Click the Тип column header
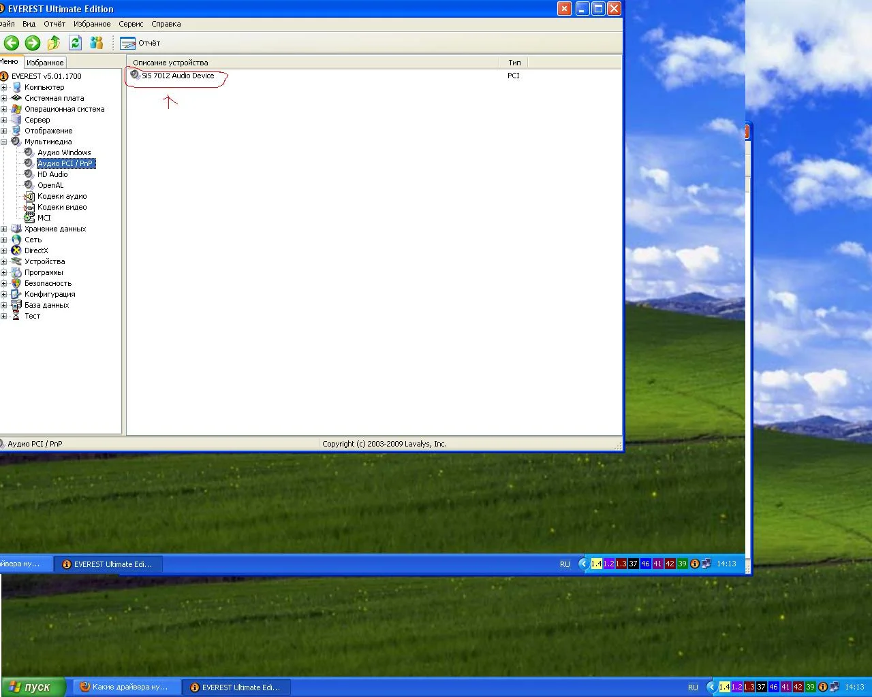Viewport: 872px width, 697px height. click(514, 63)
